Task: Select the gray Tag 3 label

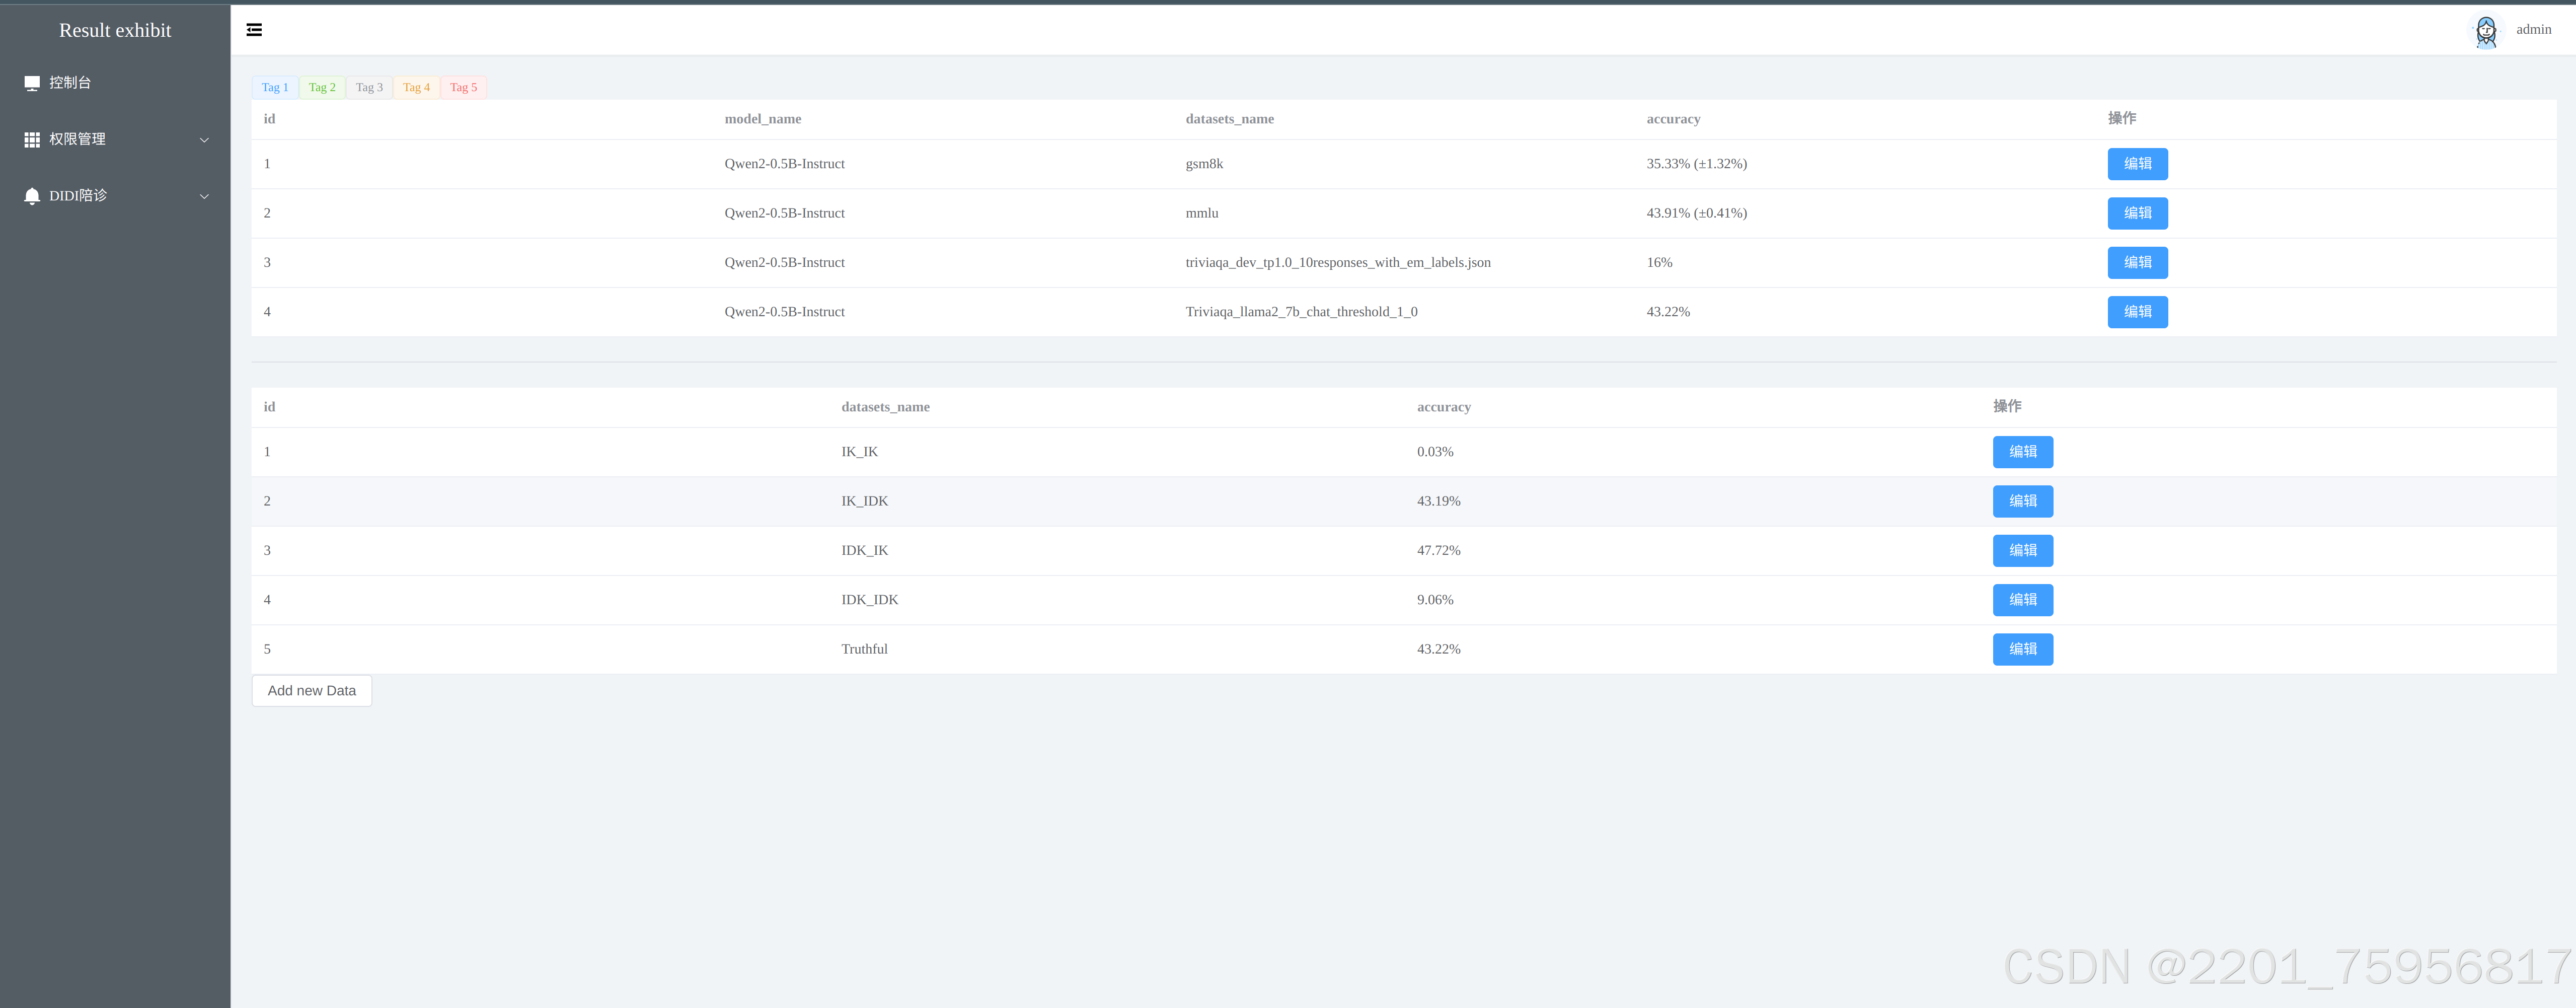Action: pos(369,87)
